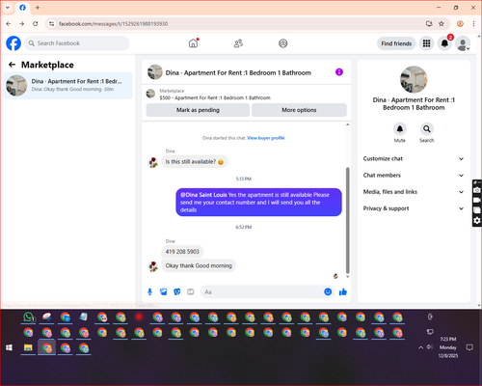Click the purple sent reply bubble

pyautogui.click(x=258, y=202)
